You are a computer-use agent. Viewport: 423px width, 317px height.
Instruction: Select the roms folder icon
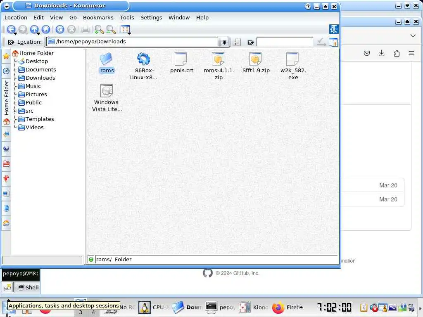coord(107,63)
